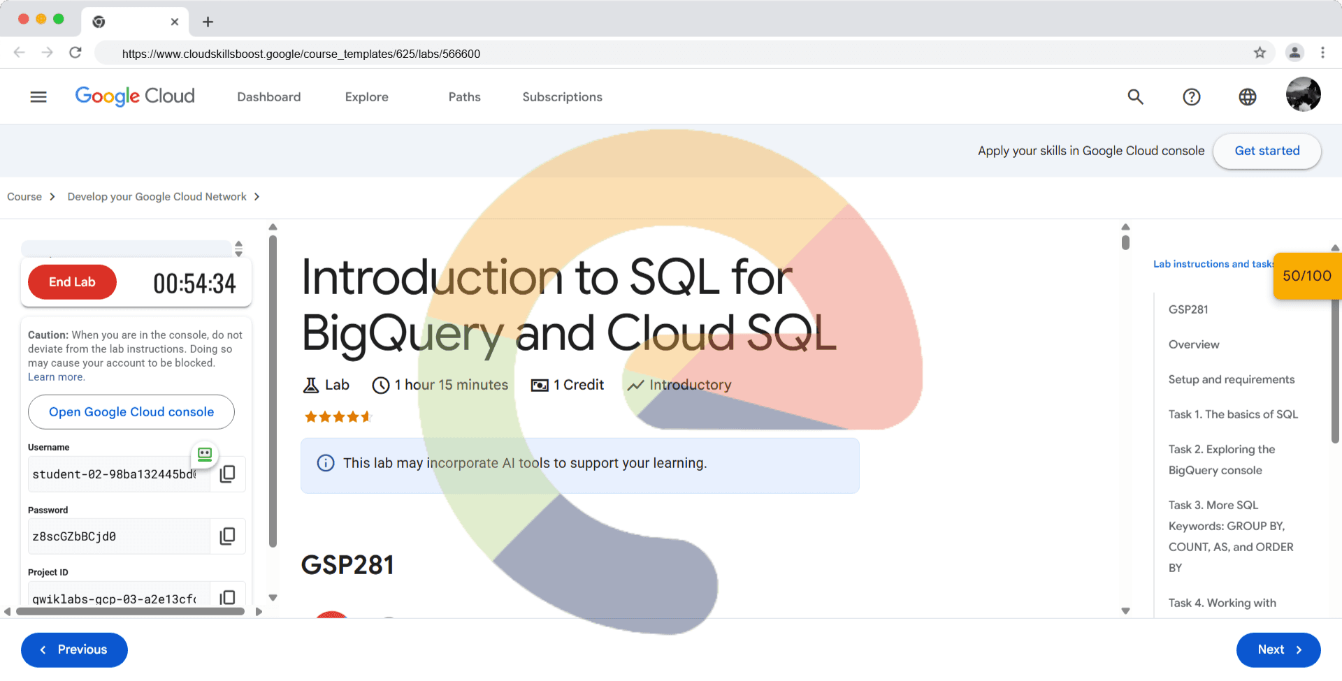Screen dimensions: 1342x681
Task: Click Open Google Cloud console button
Action: (x=131, y=412)
